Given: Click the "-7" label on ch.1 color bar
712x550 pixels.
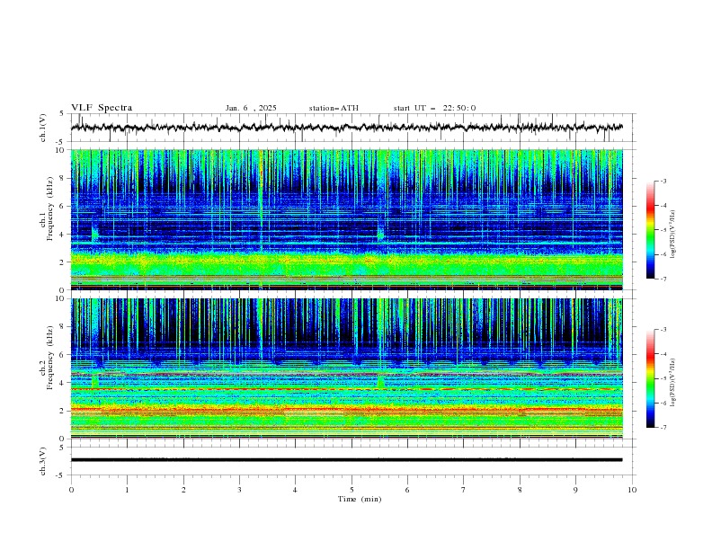Looking at the screenshot, I should (663, 279).
